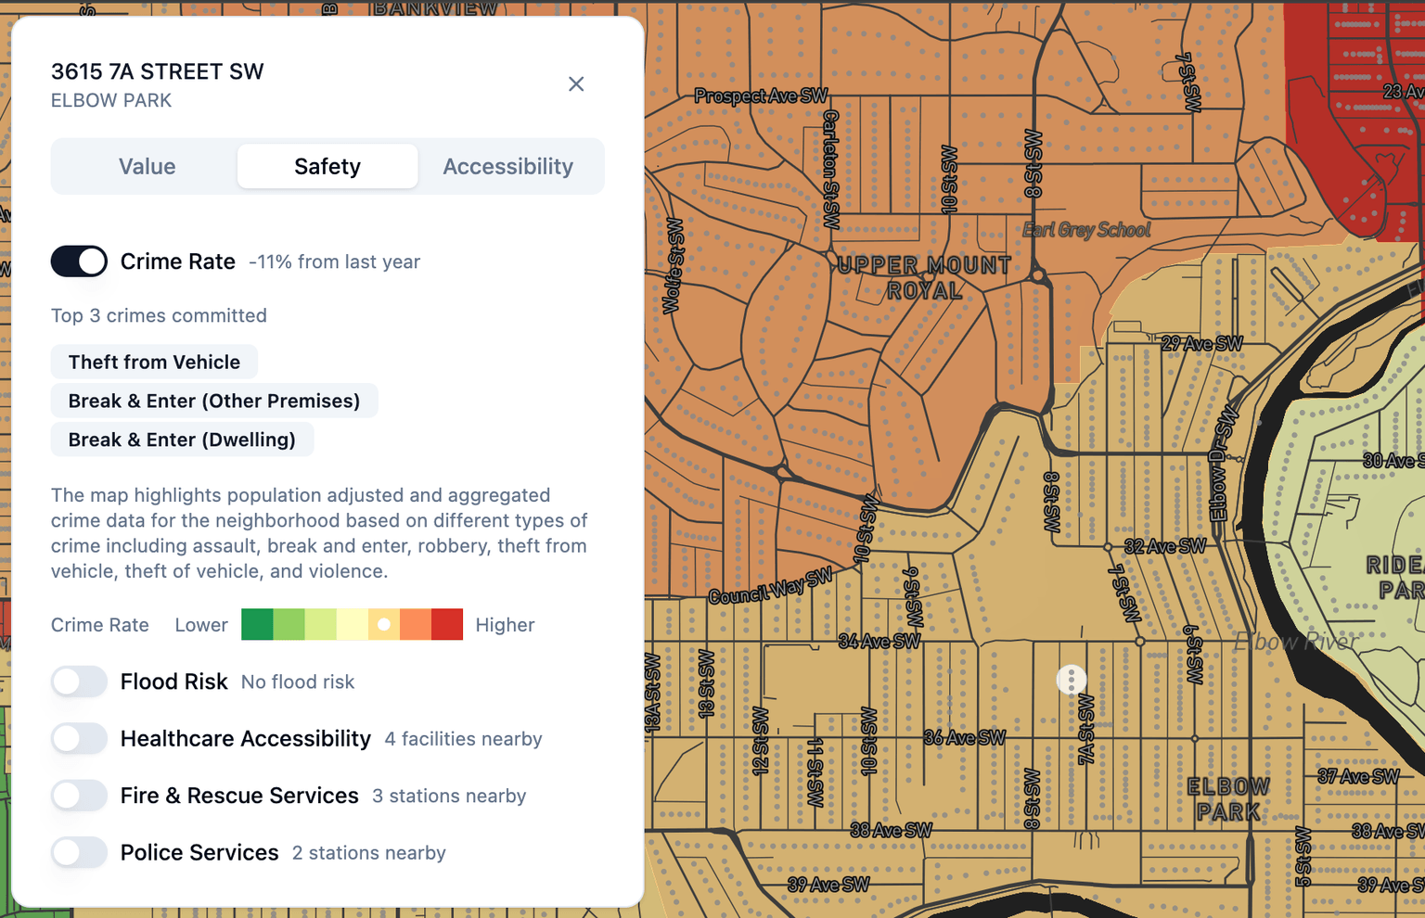Click the Elbow River label on map
This screenshot has width=1425, height=918.
coord(1296,640)
